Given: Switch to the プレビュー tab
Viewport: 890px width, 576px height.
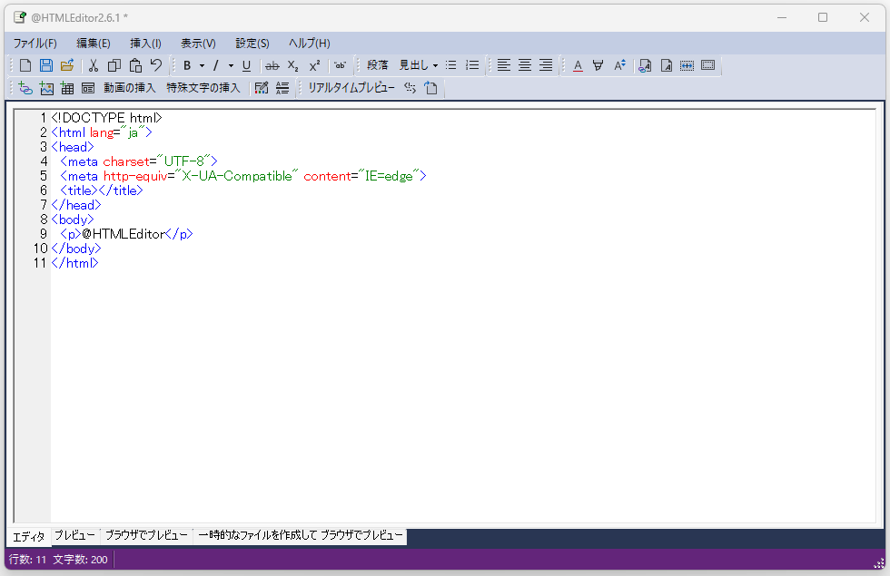Looking at the screenshot, I should 74,535.
